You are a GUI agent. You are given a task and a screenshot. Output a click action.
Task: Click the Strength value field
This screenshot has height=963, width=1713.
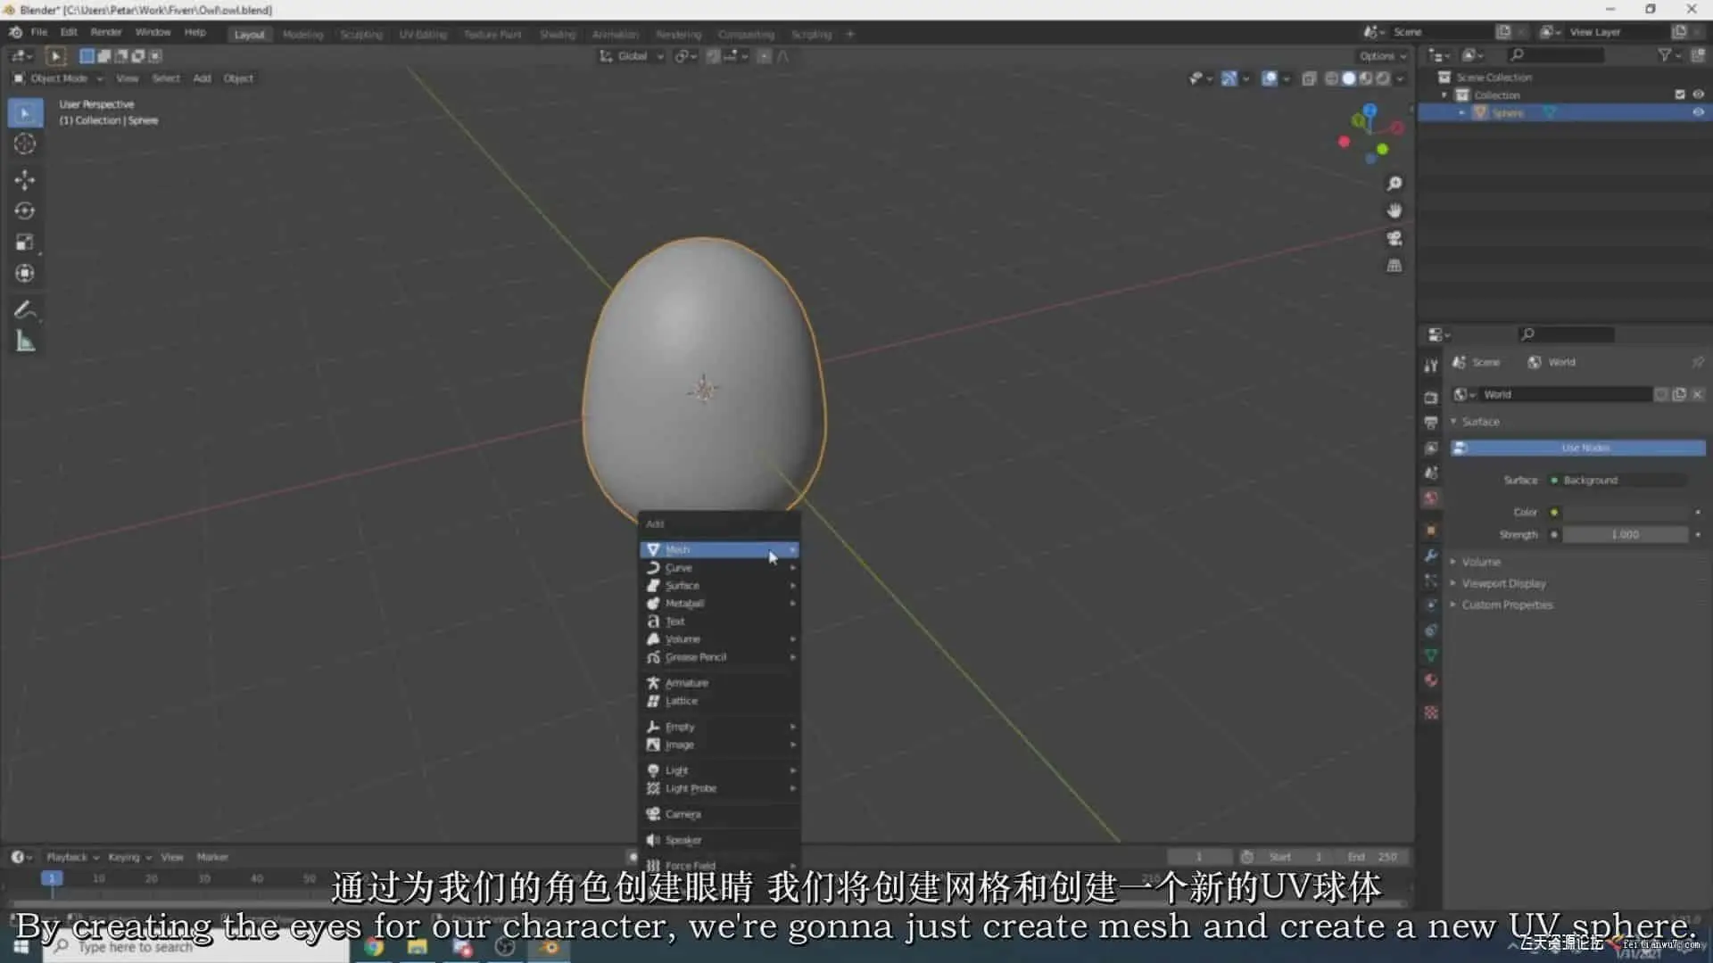click(1624, 534)
